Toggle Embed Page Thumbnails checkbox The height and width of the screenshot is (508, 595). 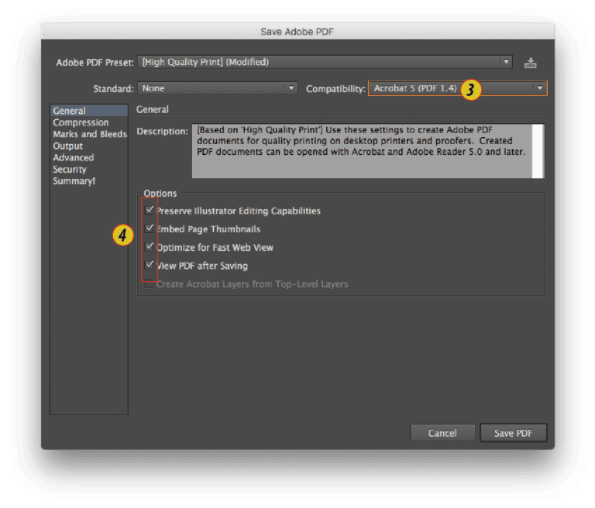tap(149, 228)
